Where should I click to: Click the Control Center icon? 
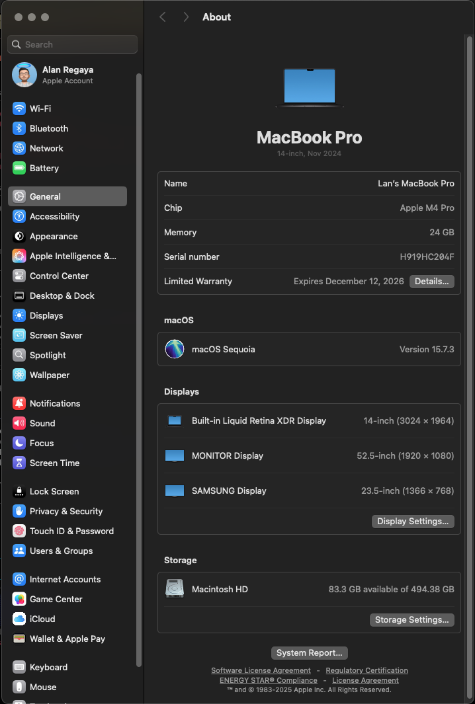coord(19,276)
